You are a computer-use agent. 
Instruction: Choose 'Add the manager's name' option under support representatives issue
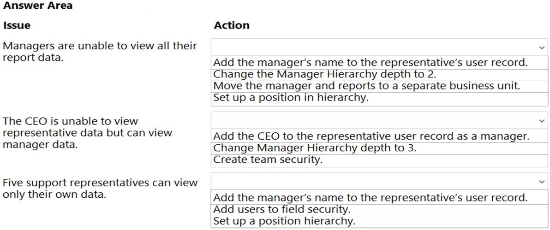click(370, 198)
